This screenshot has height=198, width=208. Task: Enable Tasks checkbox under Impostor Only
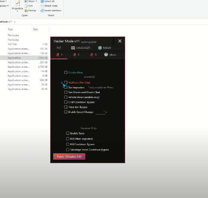click(68, 133)
